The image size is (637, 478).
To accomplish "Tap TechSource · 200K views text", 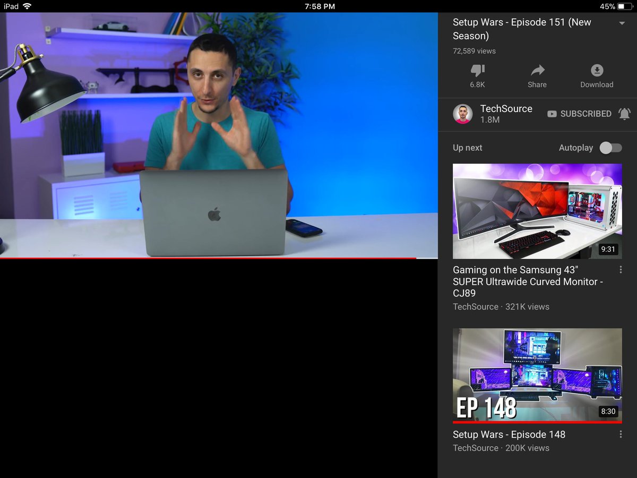I will pos(501,448).
